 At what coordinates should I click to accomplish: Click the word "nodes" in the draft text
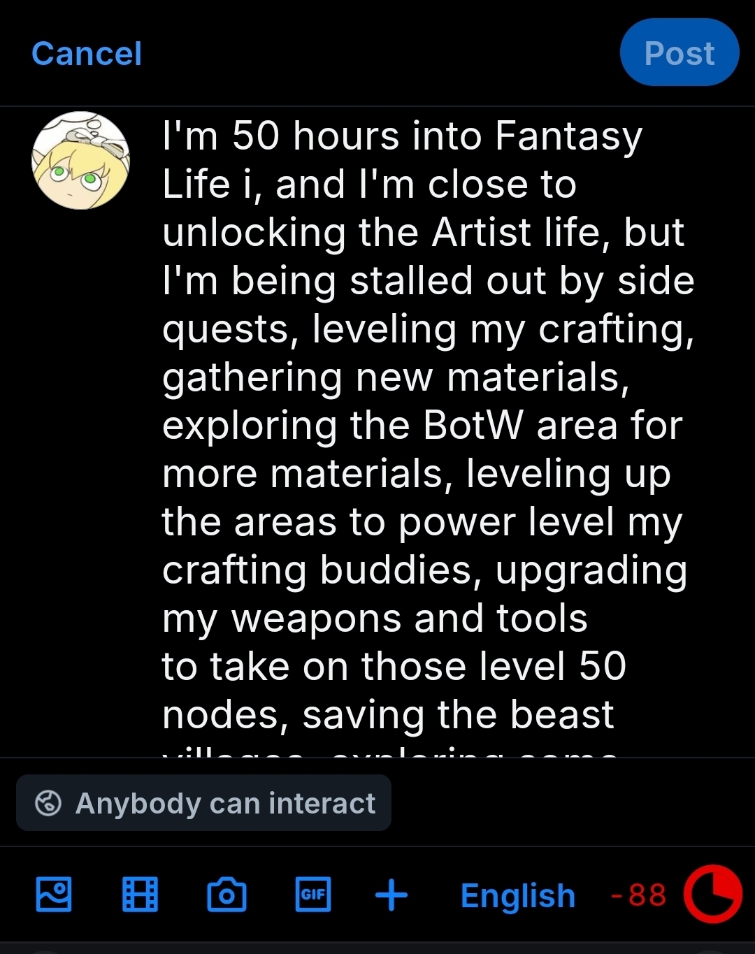(x=225, y=715)
